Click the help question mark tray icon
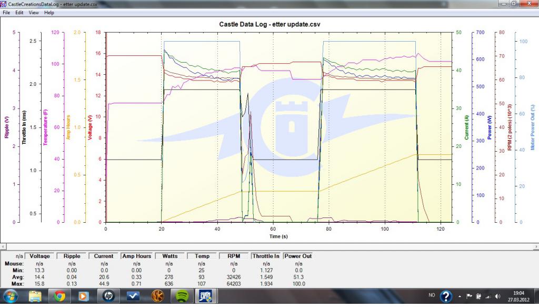539x307 pixels. pyautogui.click(x=446, y=296)
